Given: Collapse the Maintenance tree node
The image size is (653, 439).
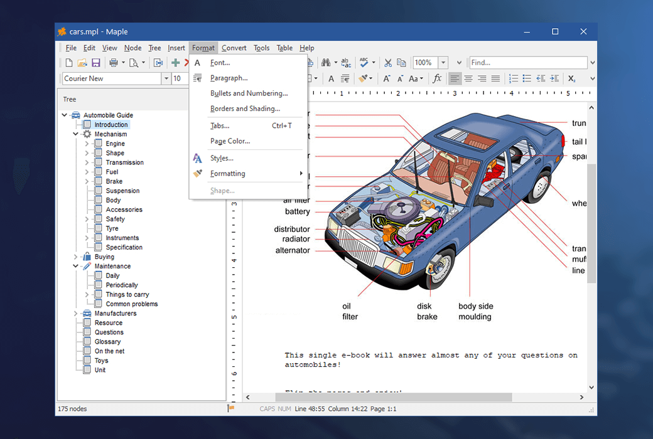Looking at the screenshot, I should click(x=75, y=267).
